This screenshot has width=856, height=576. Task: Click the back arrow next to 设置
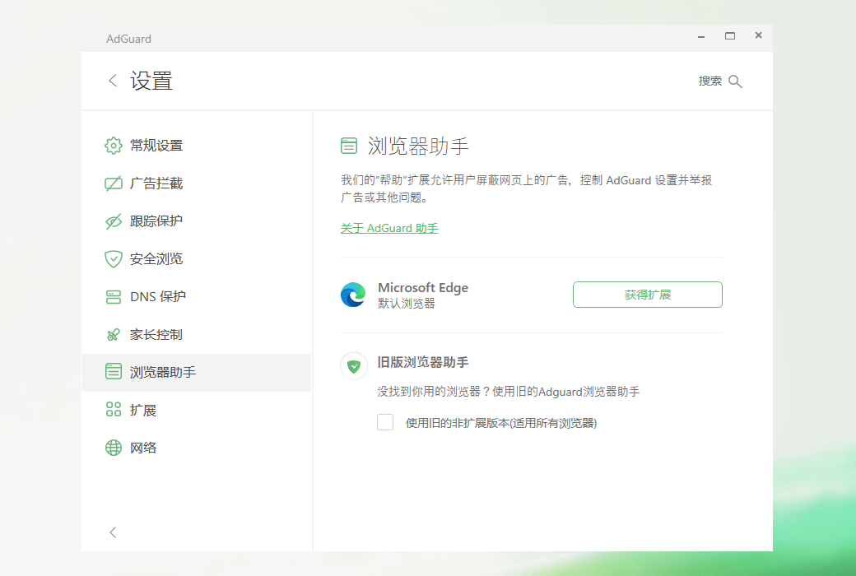tap(112, 80)
